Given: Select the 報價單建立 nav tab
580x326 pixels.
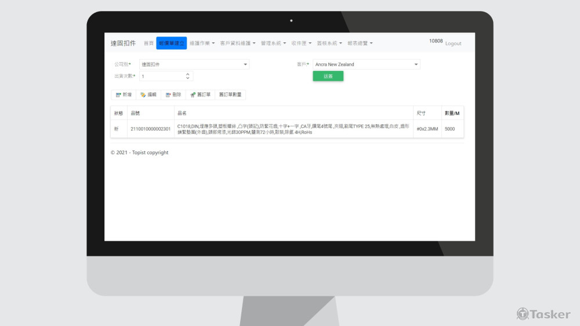Looking at the screenshot, I should click(x=171, y=44).
